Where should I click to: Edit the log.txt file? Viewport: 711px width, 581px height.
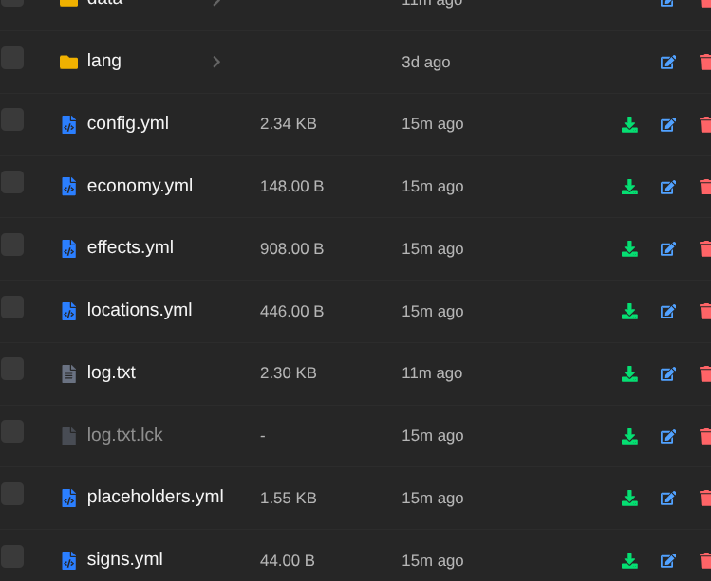coord(668,373)
